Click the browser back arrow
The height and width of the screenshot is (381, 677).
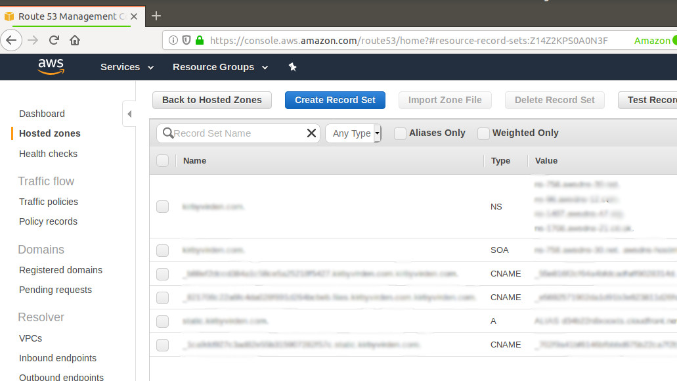click(11, 40)
